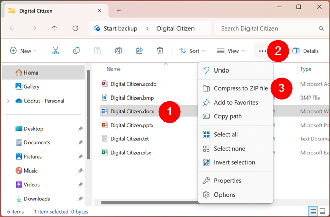Toggle the Details pane button
This screenshot has width=330, height=217.
(x=306, y=51)
